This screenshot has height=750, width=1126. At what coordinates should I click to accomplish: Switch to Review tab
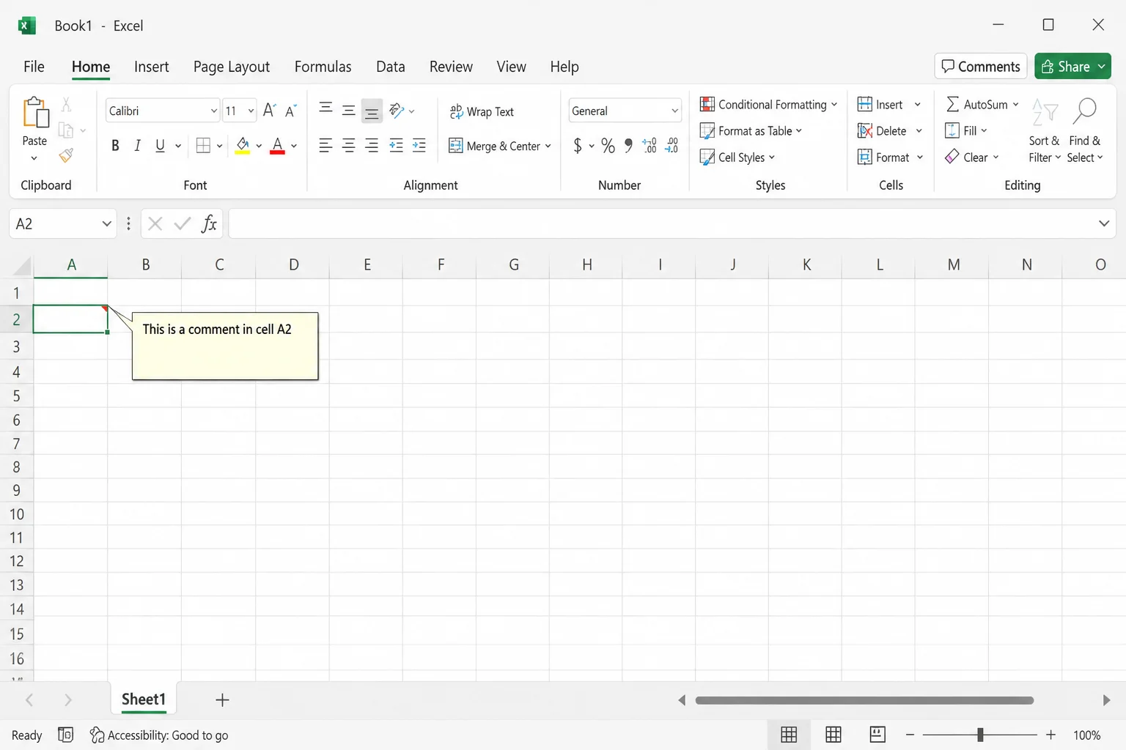click(451, 67)
